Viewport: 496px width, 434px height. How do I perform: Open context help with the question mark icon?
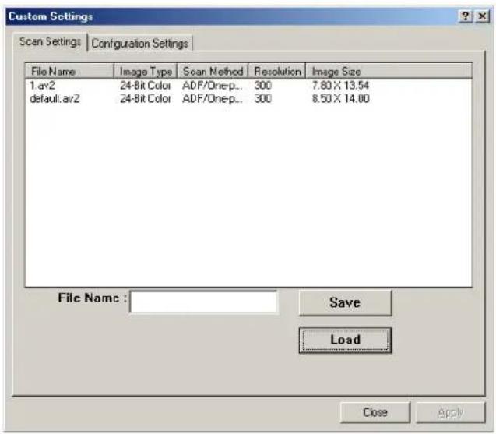pos(465,16)
